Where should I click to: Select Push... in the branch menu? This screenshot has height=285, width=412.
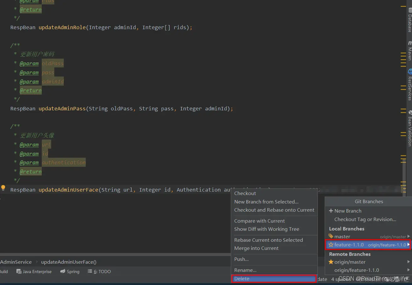click(x=241, y=259)
